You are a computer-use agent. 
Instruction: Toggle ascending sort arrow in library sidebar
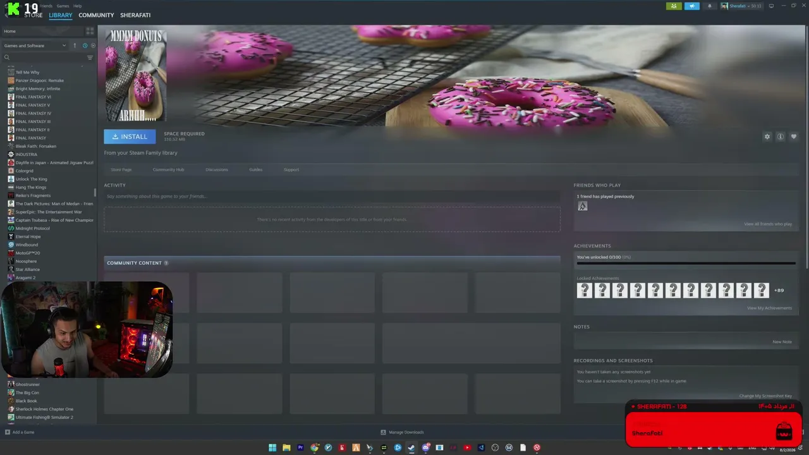(x=75, y=45)
